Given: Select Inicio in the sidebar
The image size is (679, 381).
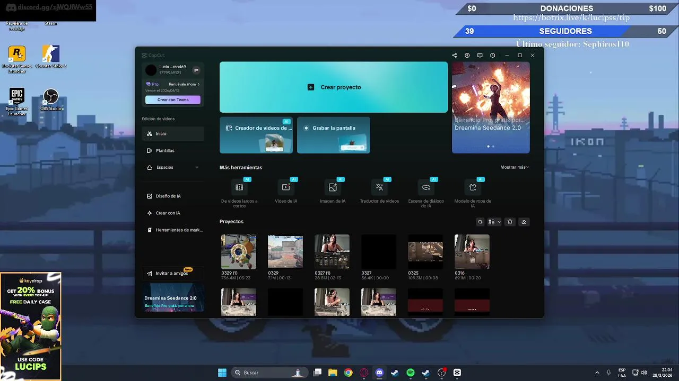Looking at the screenshot, I should click(x=173, y=134).
